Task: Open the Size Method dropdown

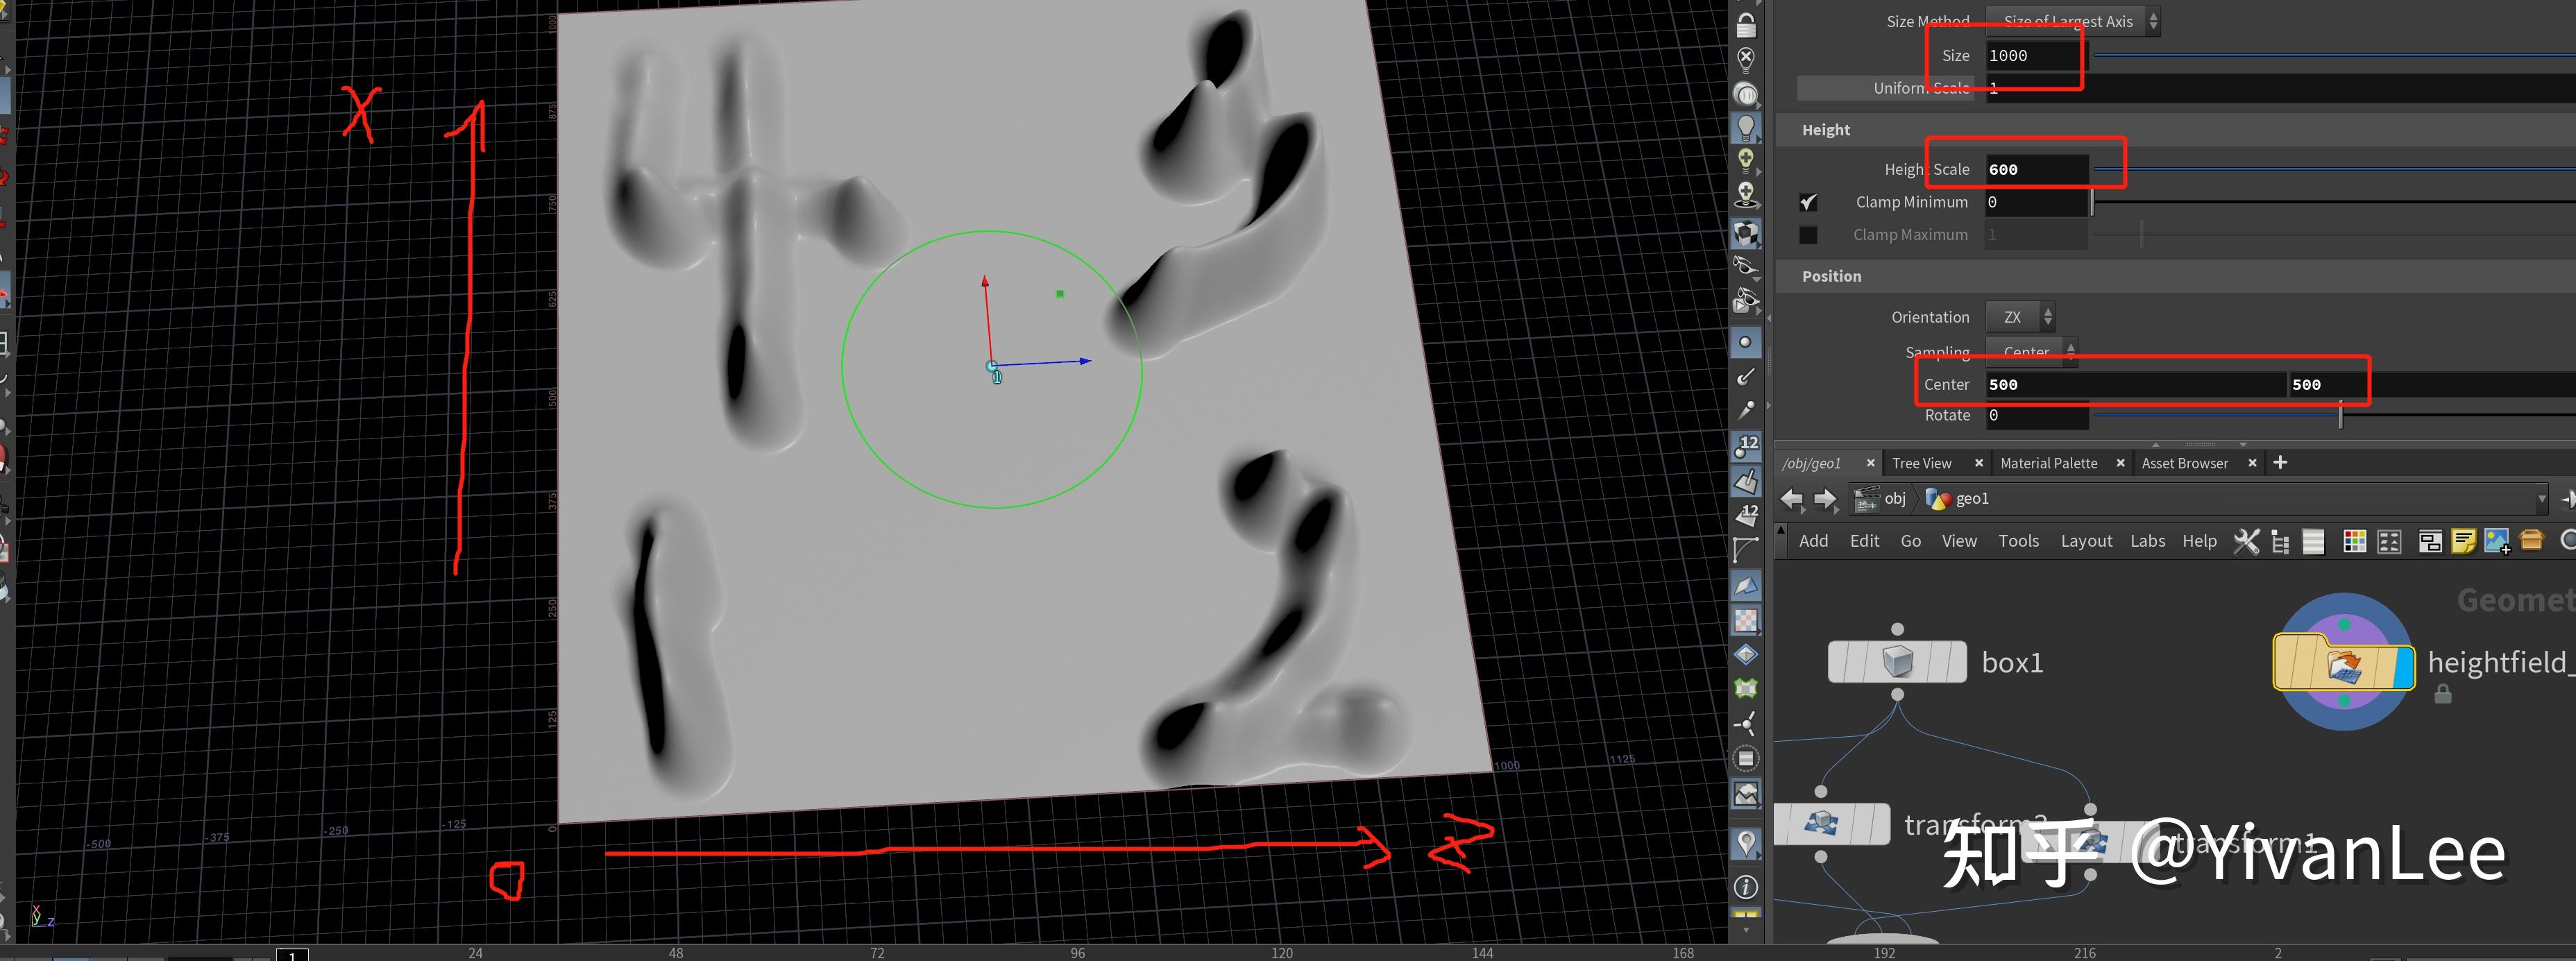Action: click(2072, 21)
